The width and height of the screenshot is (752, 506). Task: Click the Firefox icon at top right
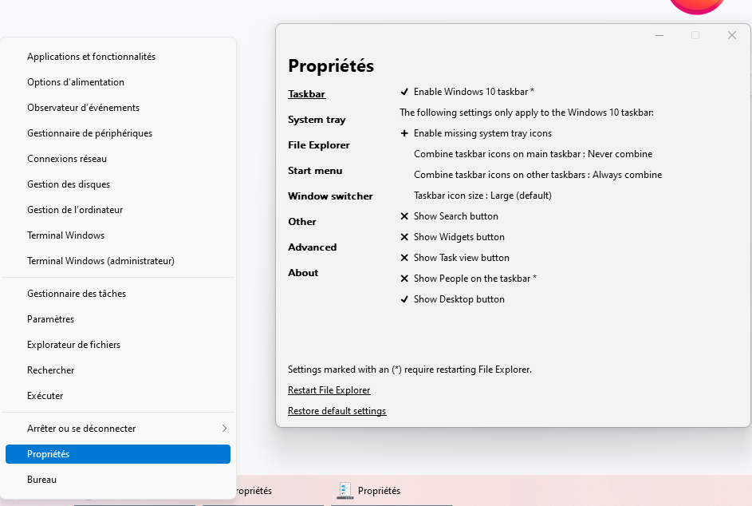696,5
